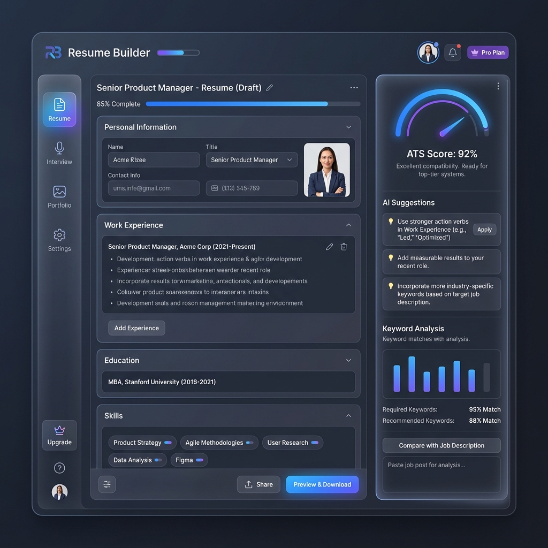Toggle the Product Strategy skill switch
The height and width of the screenshot is (548, 548).
click(168, 443)
